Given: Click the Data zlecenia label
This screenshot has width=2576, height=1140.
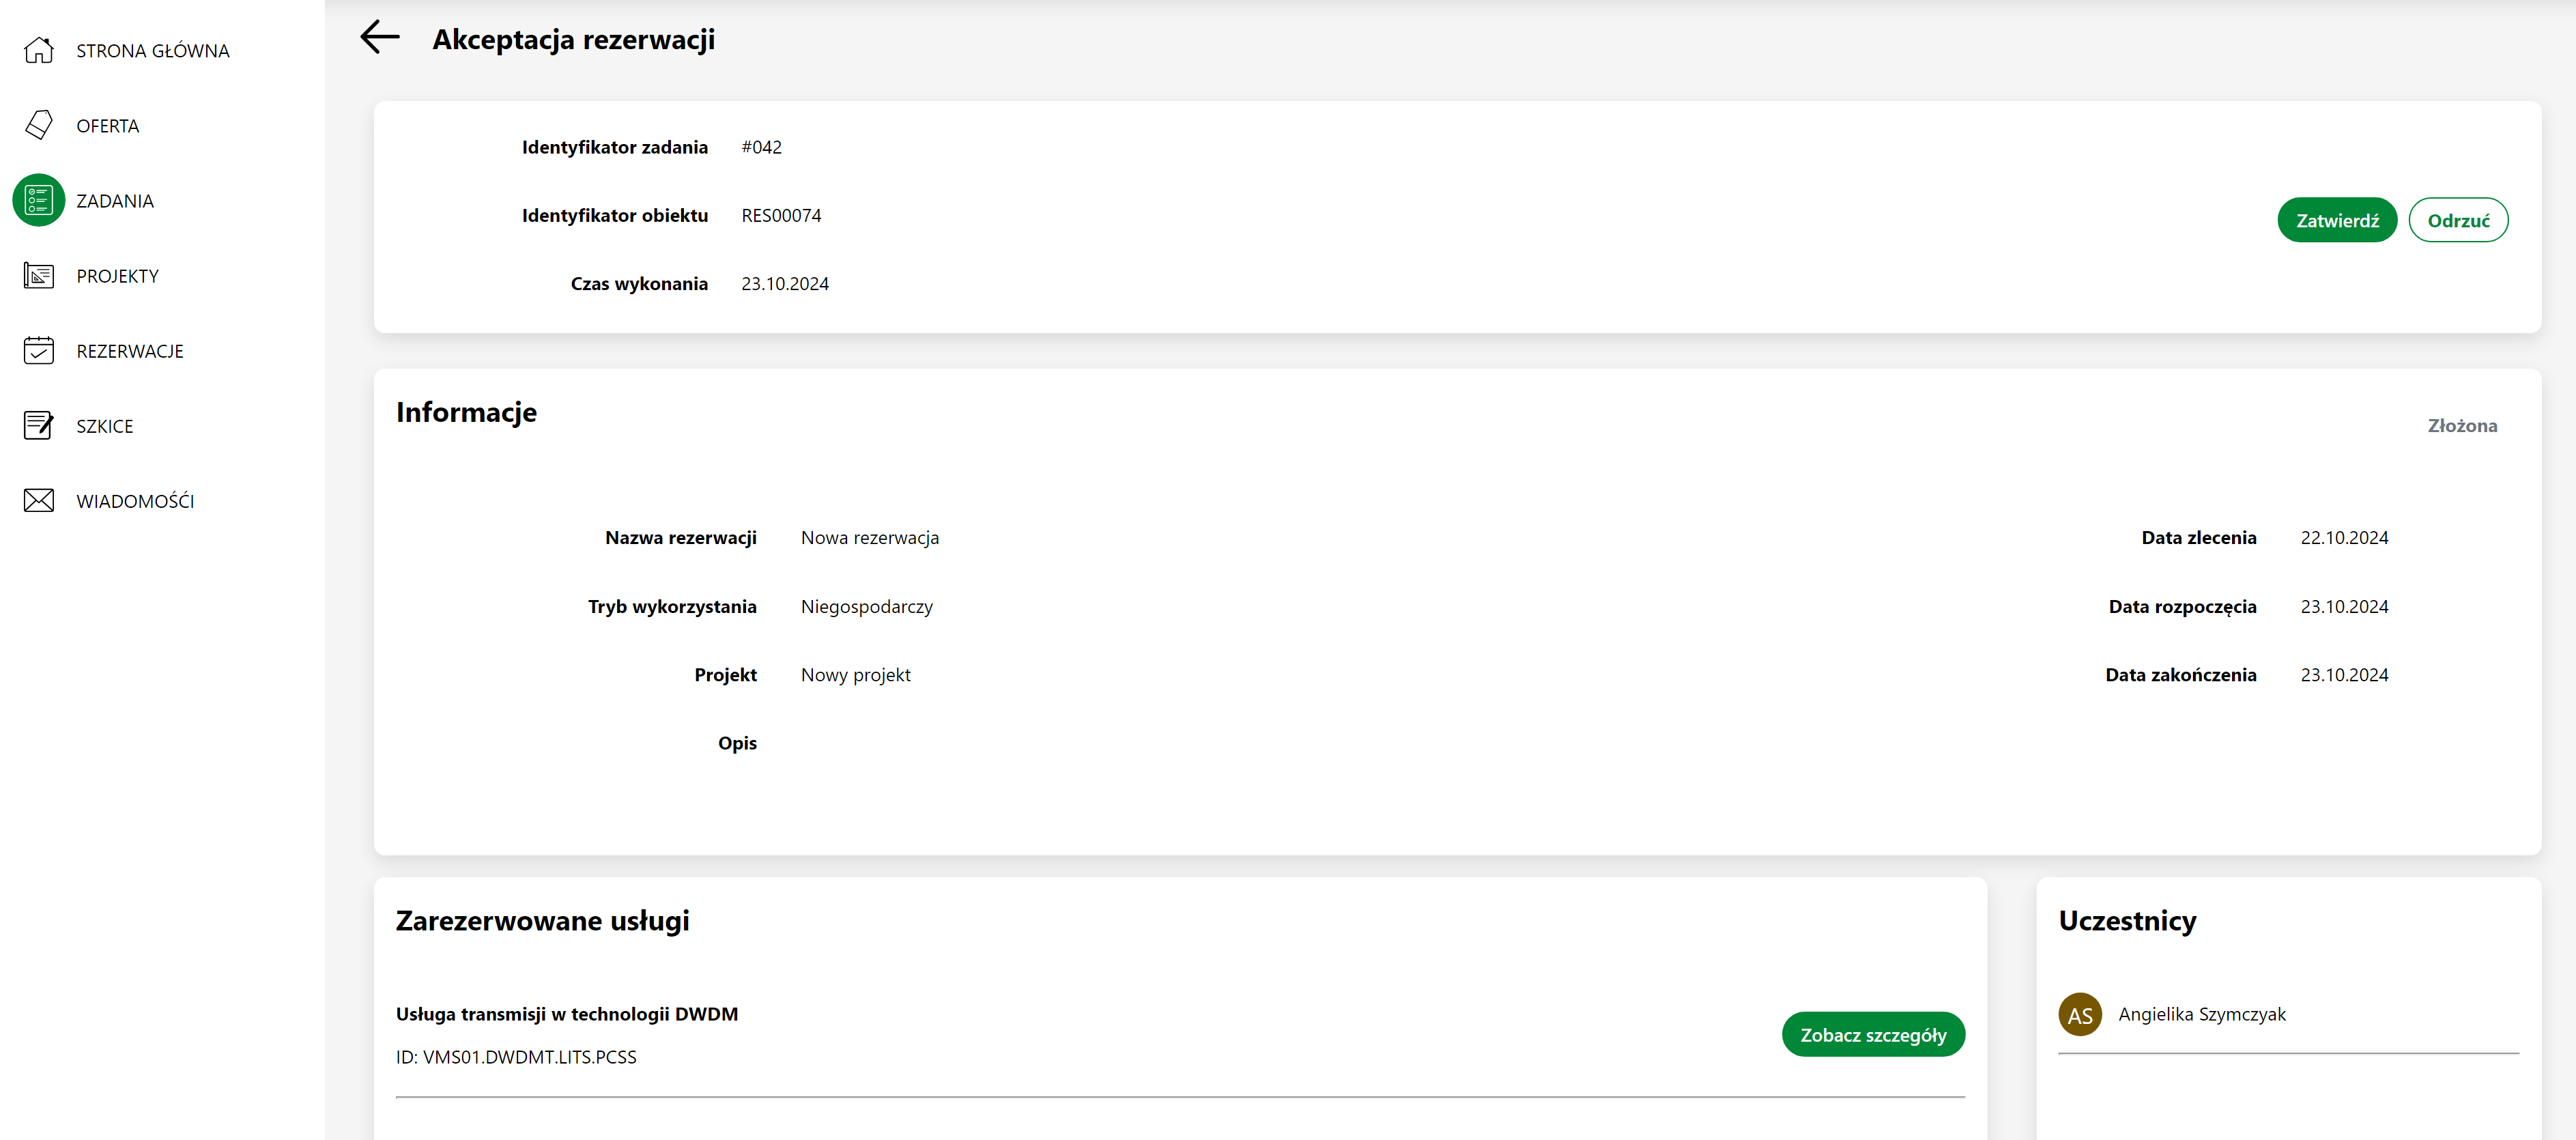Looking at the screenshot, I should (x=2199, y=538).
